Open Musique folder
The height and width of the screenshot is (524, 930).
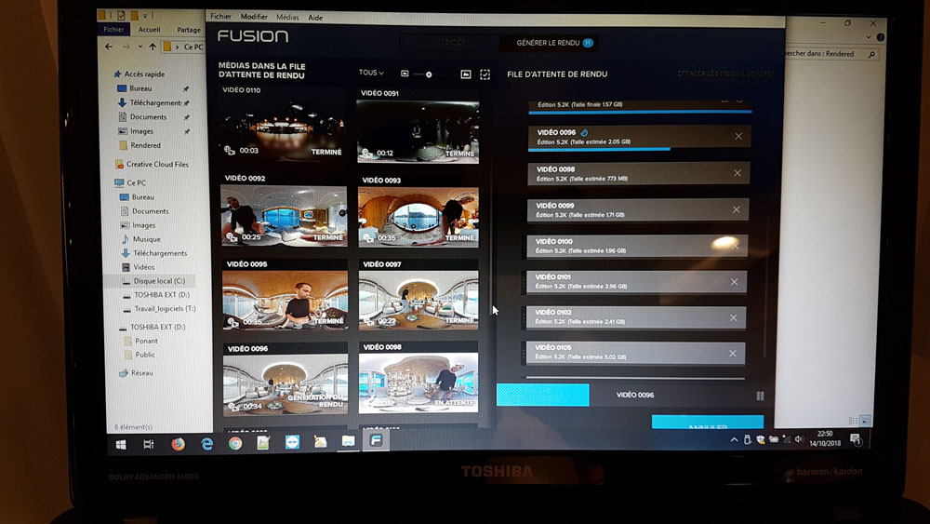pos(140,239)
